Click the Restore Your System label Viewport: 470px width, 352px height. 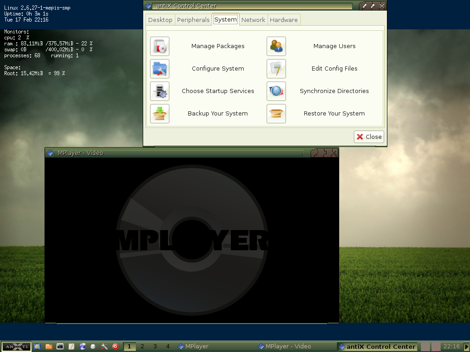334,114
